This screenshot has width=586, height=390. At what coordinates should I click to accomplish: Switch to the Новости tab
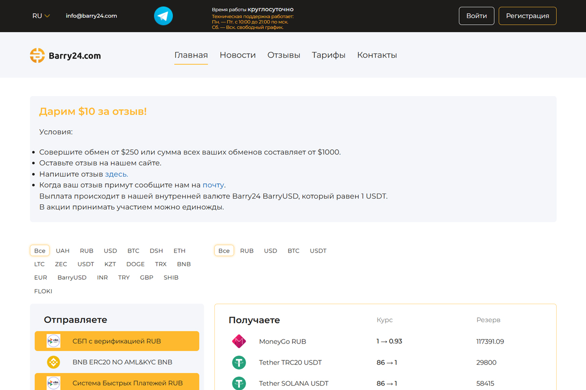(x=238, y=55)
